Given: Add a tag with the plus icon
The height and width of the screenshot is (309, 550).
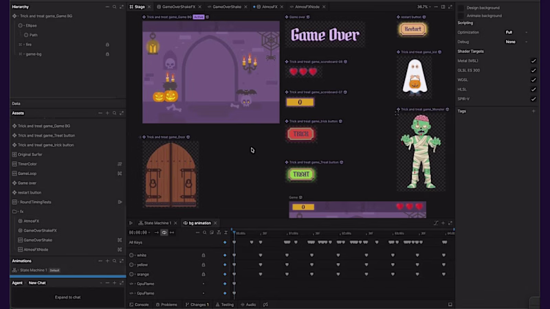Looking at the screenshot, I should pos(533,111).
